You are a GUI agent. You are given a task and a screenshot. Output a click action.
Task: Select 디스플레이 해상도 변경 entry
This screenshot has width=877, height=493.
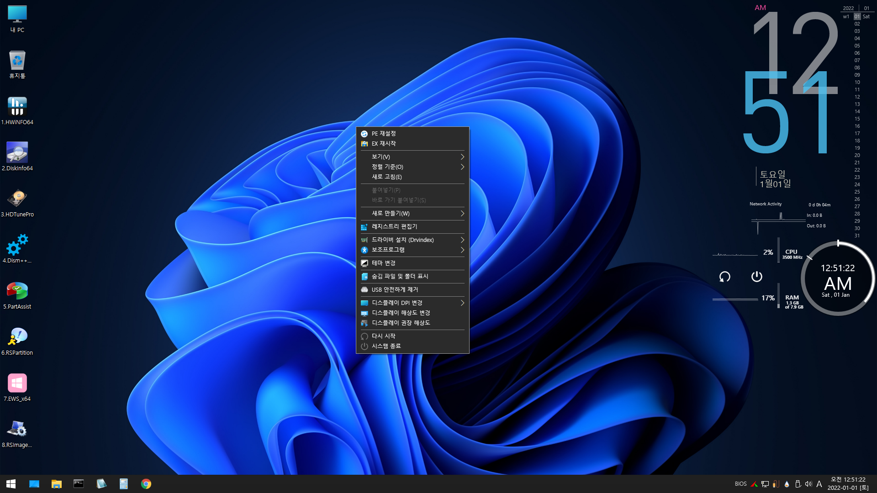point(412,313)
